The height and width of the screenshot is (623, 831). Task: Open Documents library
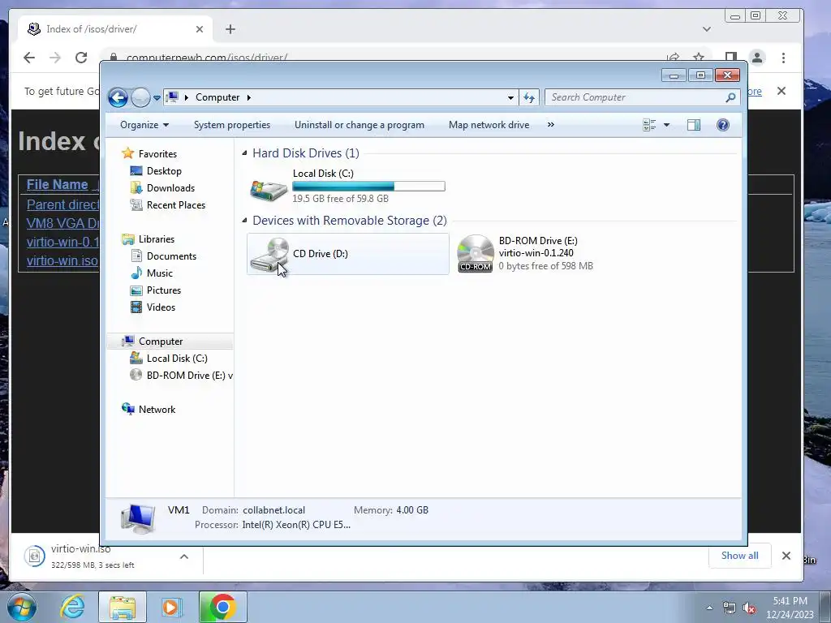[171, 256]
